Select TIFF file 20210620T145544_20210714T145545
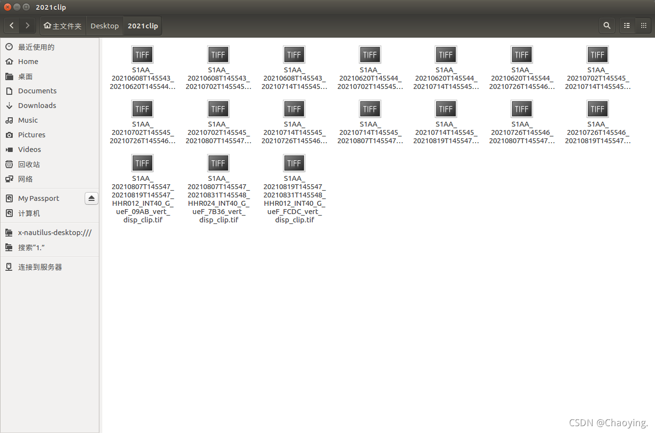Viewport: 655px width, 433px height. (x=446, y=68)
